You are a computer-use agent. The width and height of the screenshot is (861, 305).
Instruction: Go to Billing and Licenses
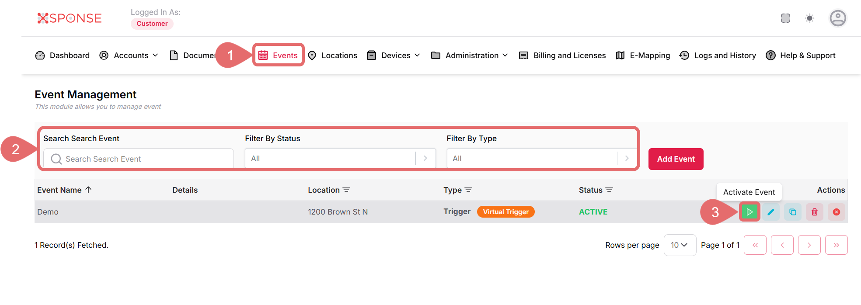562,55
